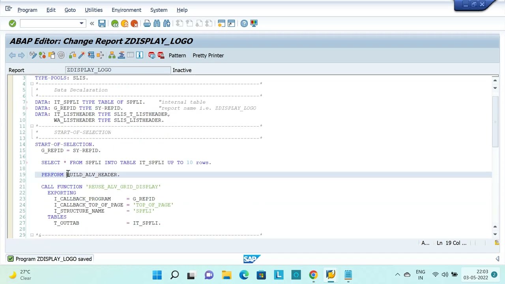
Task: Click the TYPE-POOLS: SLIS. line
Action: (x=62, y=78)
